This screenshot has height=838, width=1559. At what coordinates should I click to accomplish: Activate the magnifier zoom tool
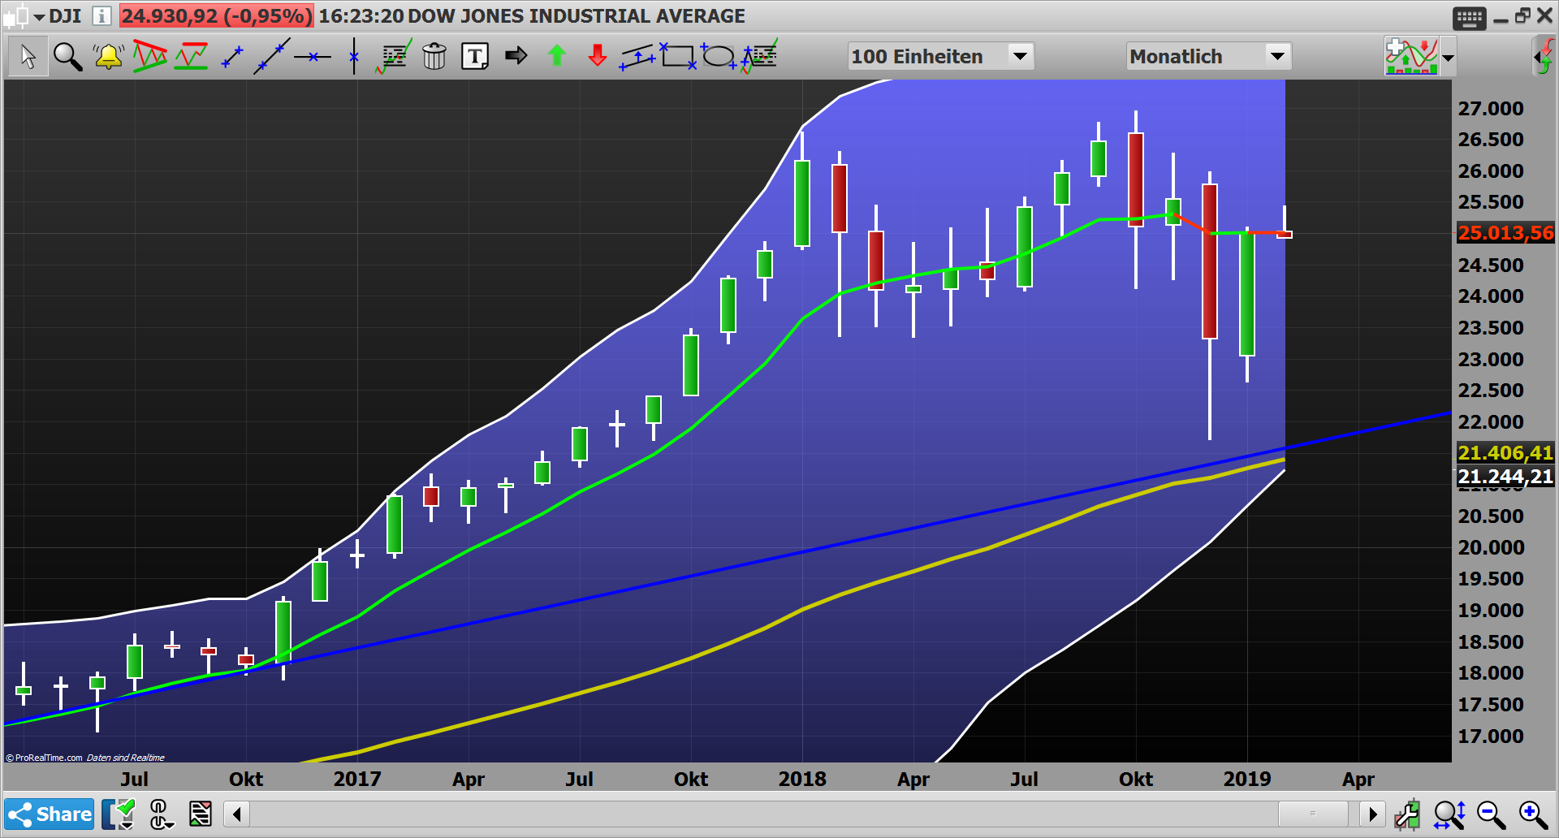(x=67, y=57)
